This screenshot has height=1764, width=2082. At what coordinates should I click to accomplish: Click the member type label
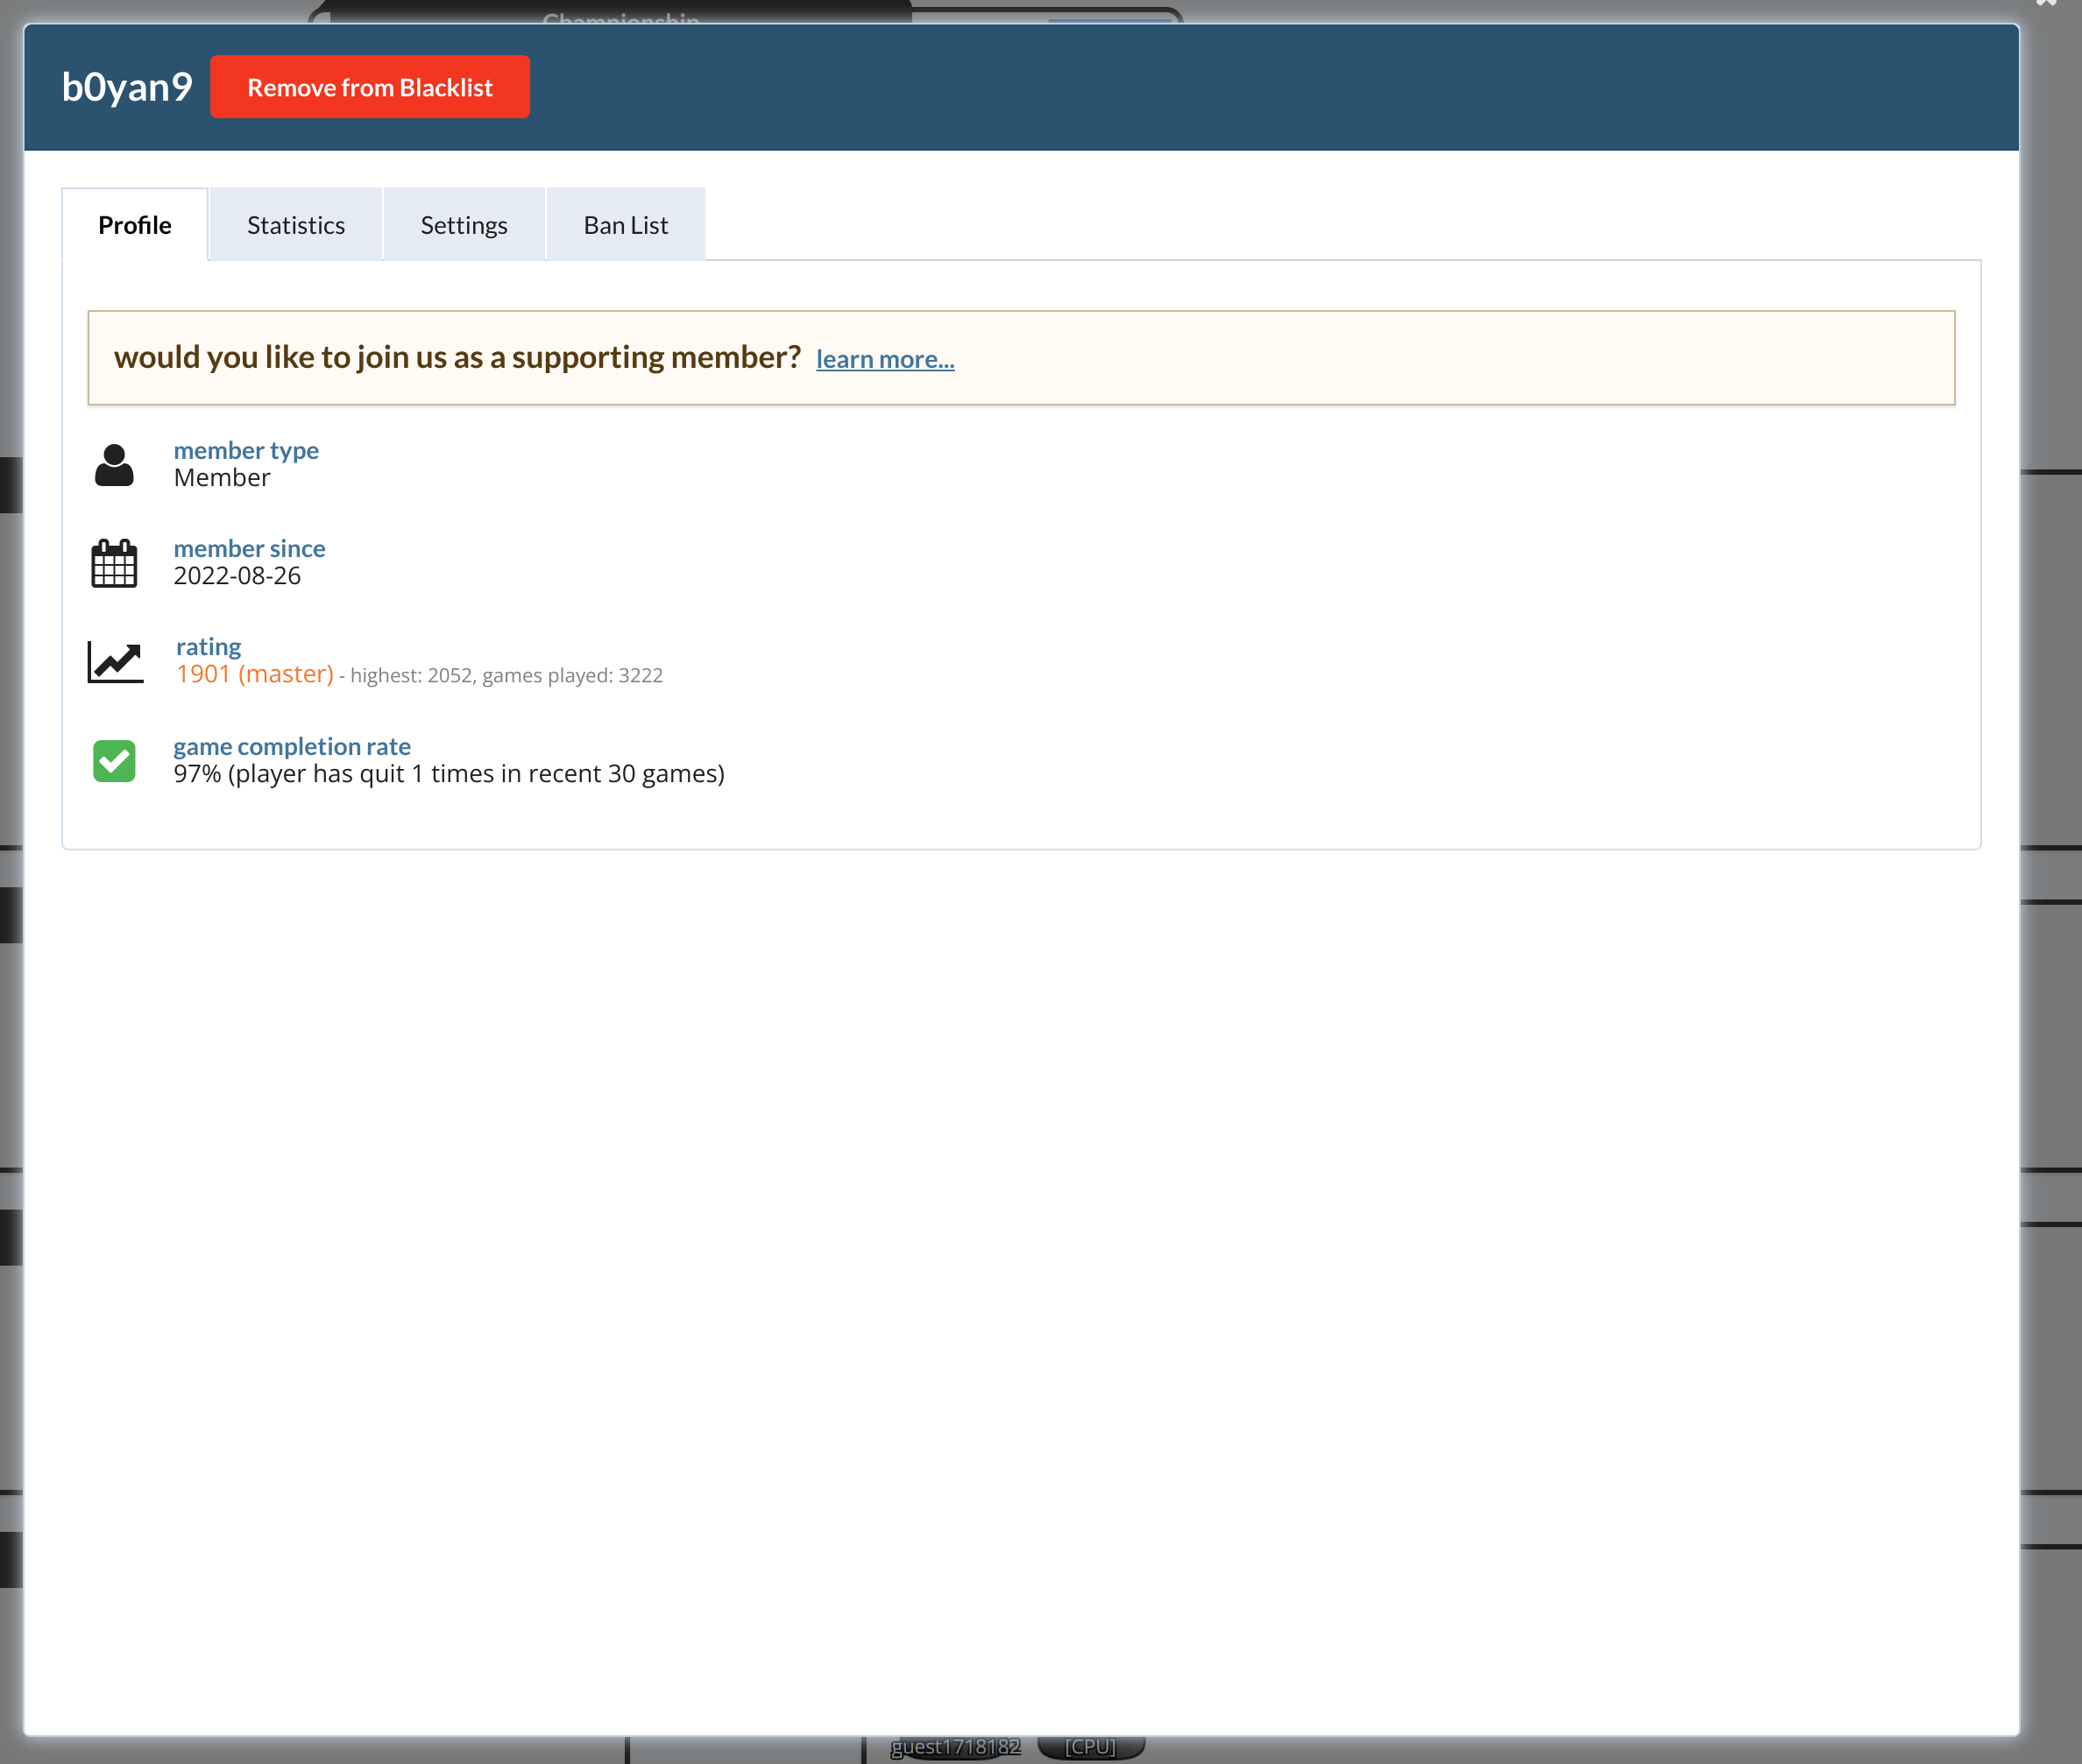coord(246,450)
